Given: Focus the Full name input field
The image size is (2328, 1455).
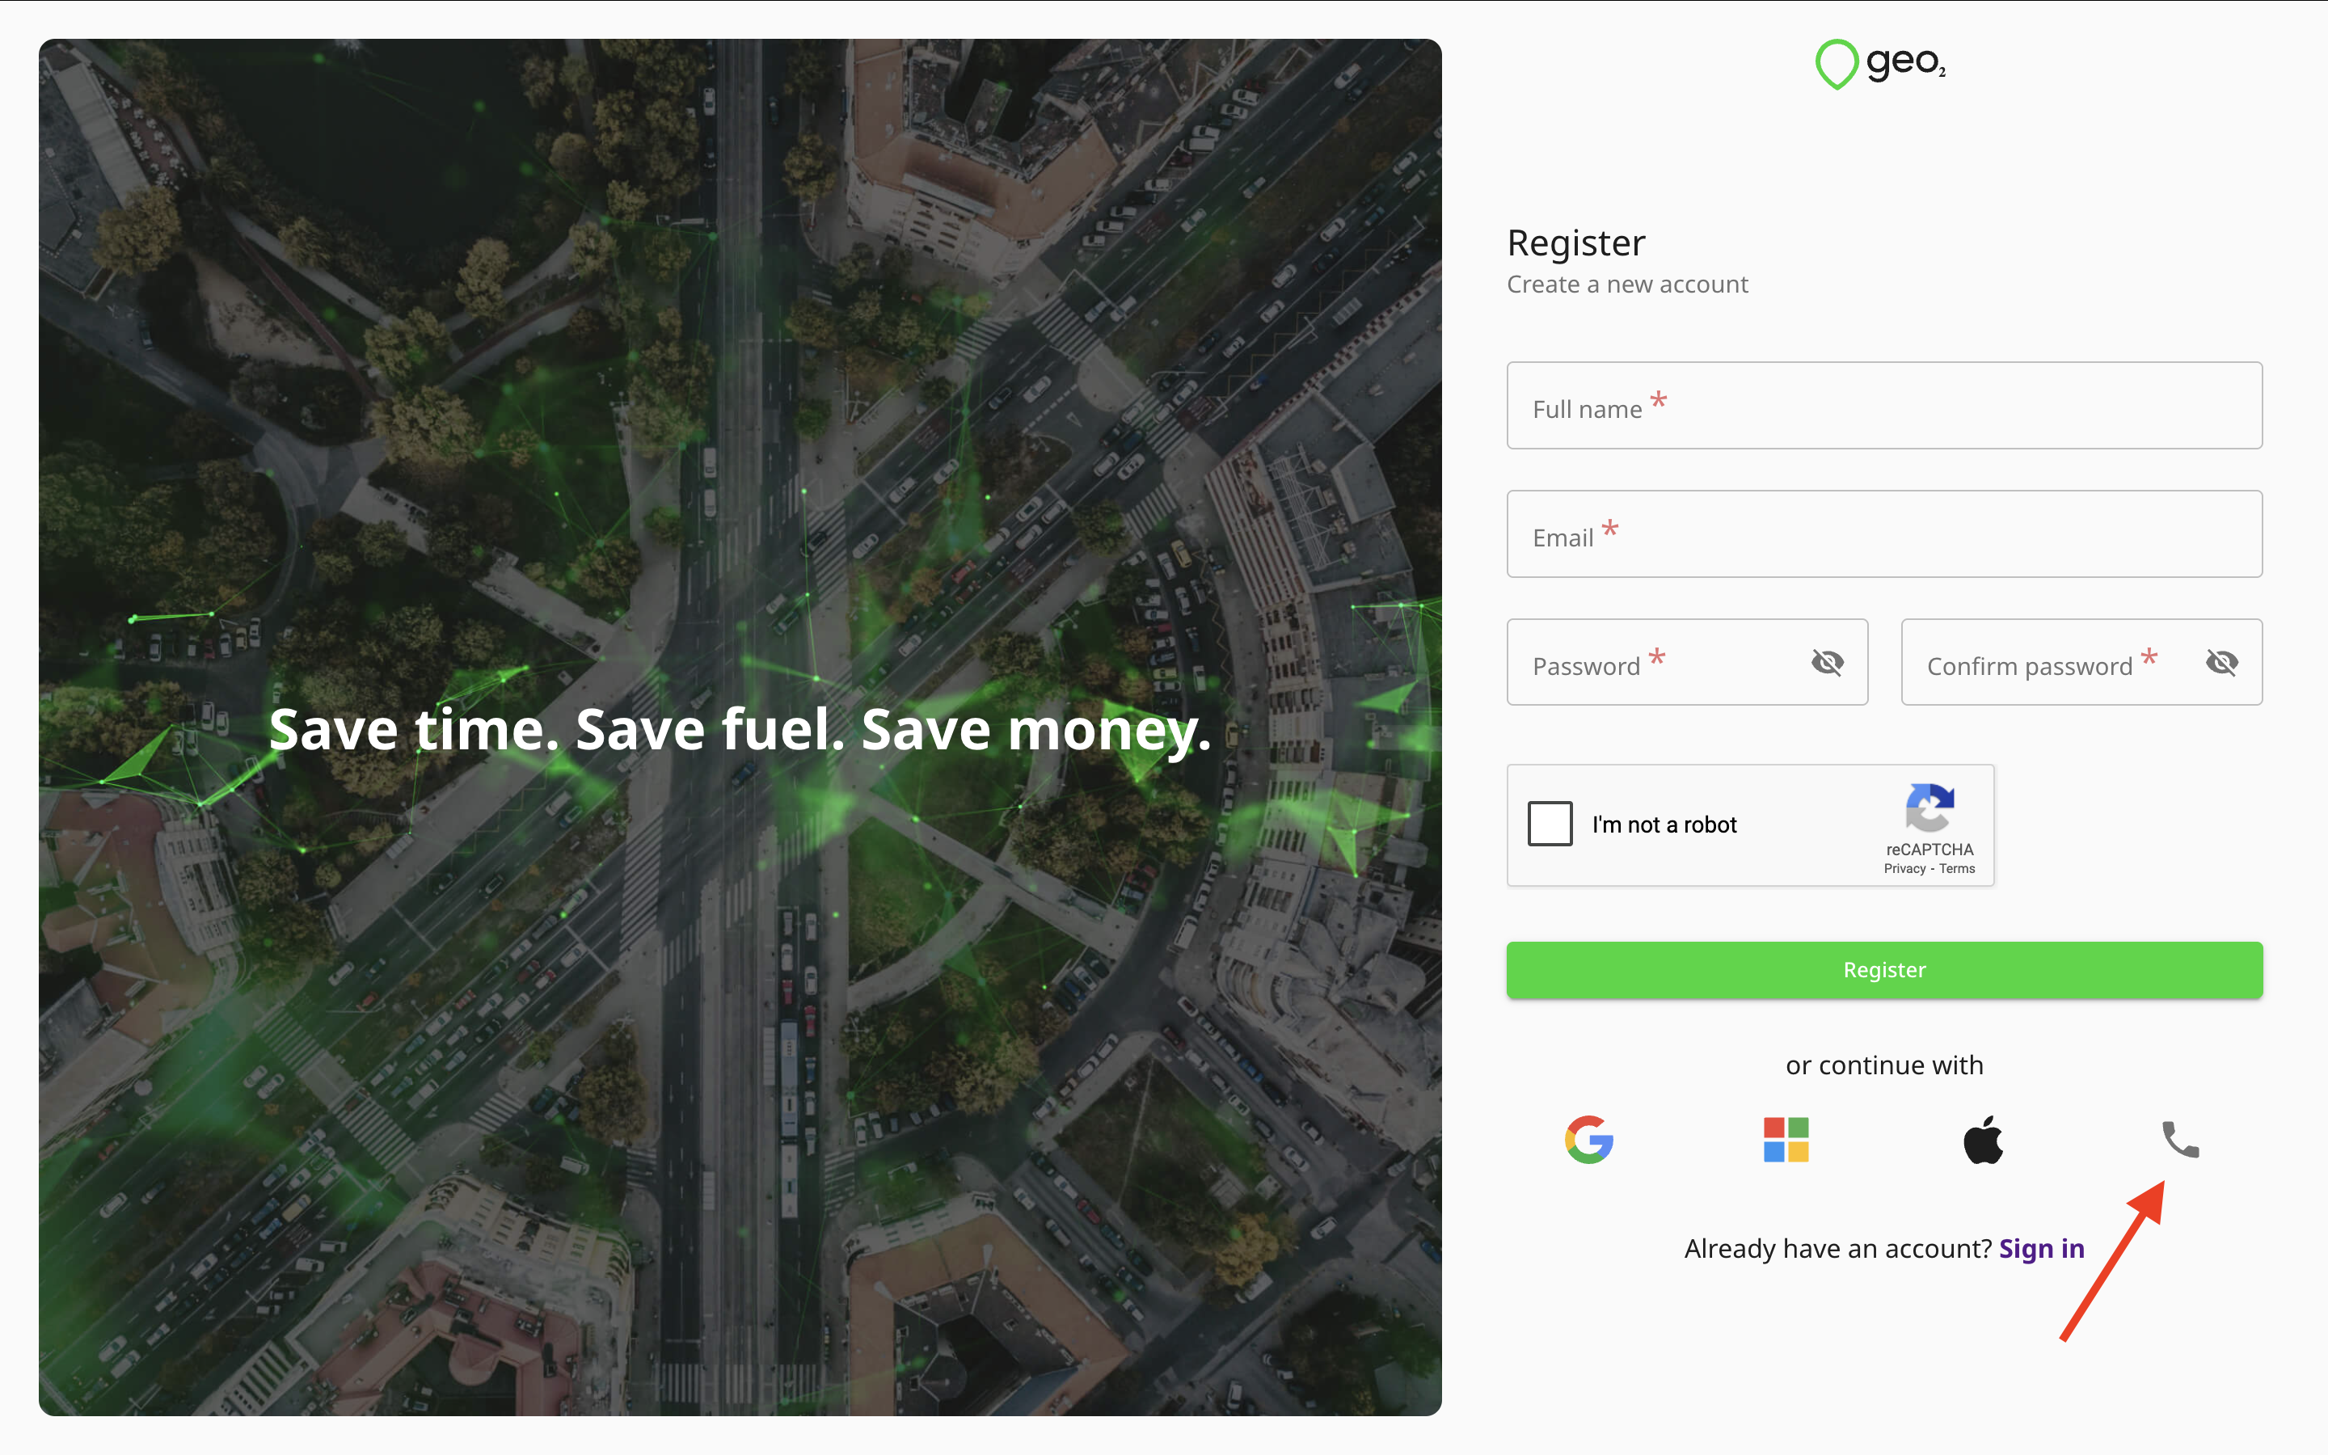Looking at the screenshot, I should 1883,405.
